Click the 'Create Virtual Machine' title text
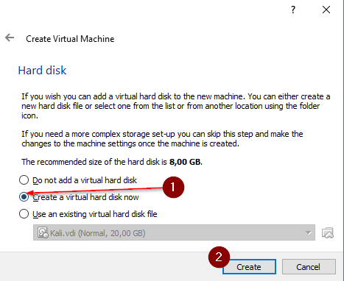The image size is (344, 281). coord(70,39)
